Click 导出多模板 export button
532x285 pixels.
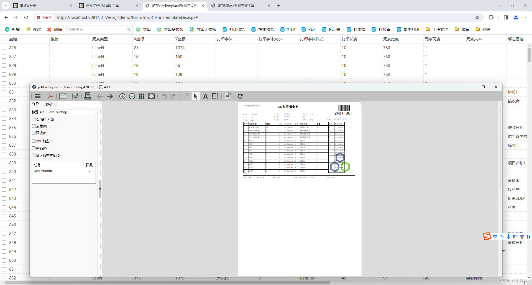tap(170, 29)
